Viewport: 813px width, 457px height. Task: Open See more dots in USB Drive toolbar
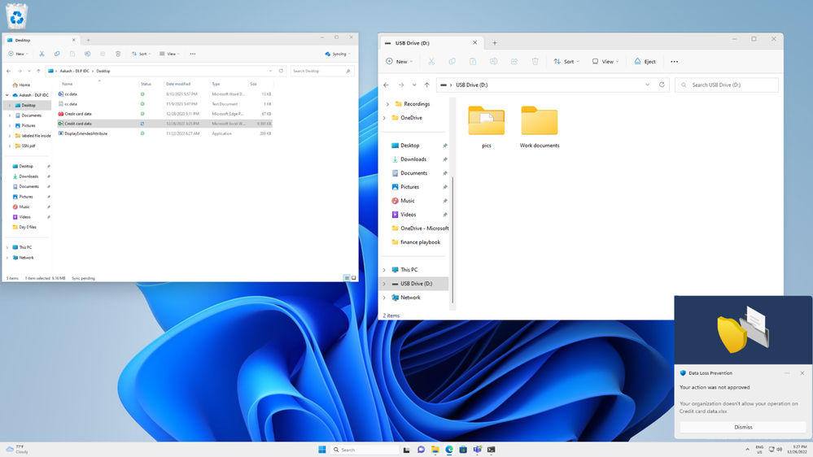pos(674,61)
